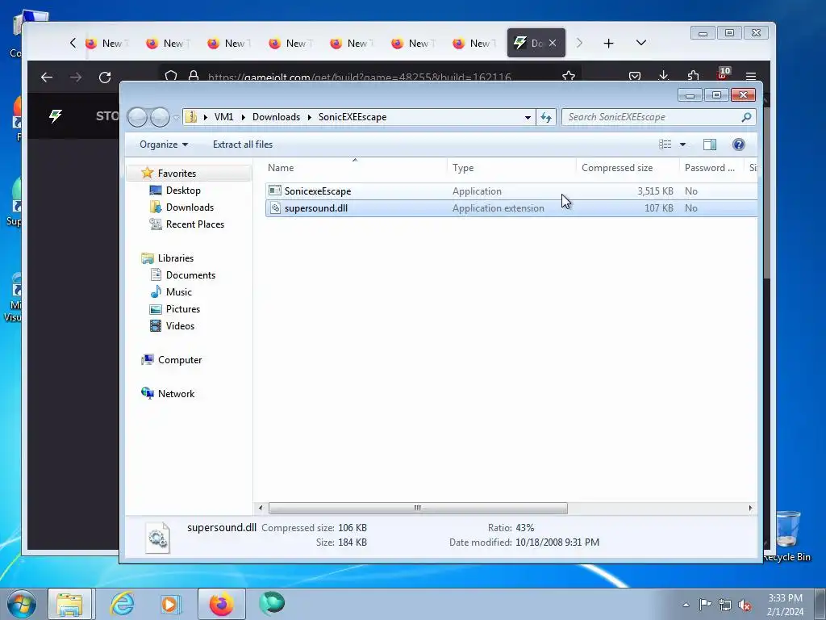
Task: Select Libraries in navigation pane
Action: [175, 258]
